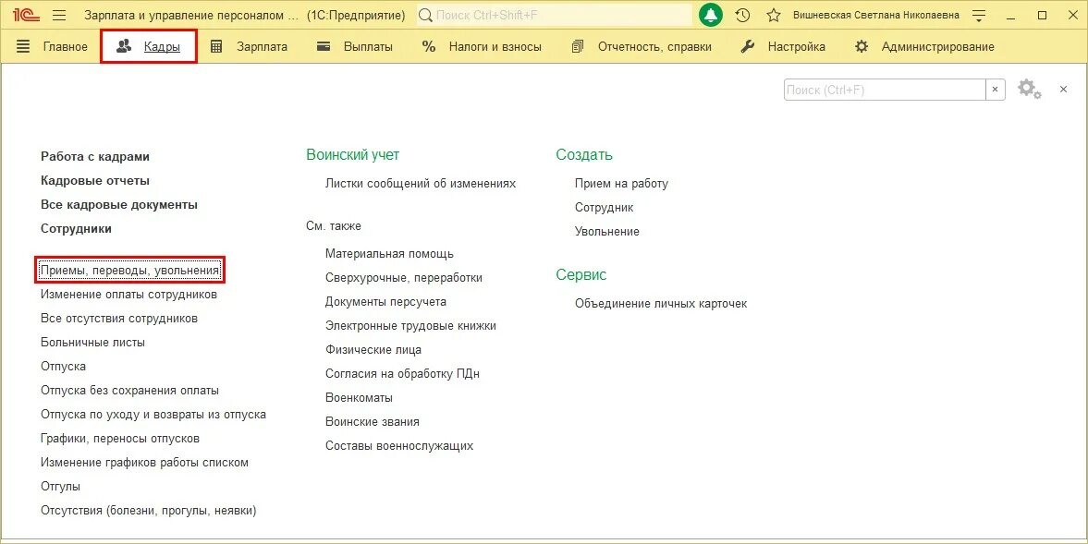The height and width of the screenshot is (544, 1088).
Task: Click user name Вишневская Светлана Николаевна
Action: pyautogui.click(x=875, y=16)
